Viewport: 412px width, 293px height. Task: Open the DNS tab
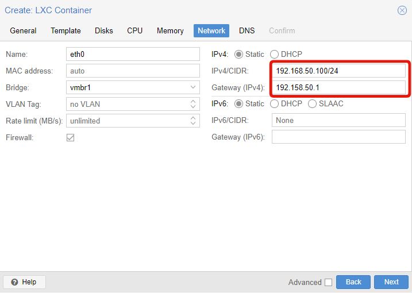tap(247, 31)
